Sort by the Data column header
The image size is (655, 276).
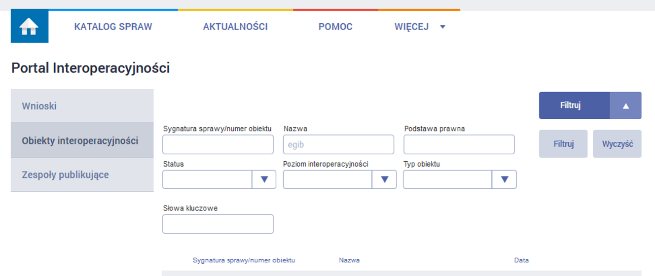click(521, 260)
